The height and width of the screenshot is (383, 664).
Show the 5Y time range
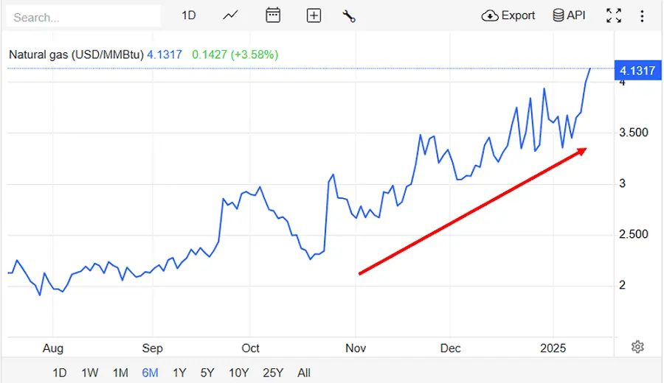[207, 373]
